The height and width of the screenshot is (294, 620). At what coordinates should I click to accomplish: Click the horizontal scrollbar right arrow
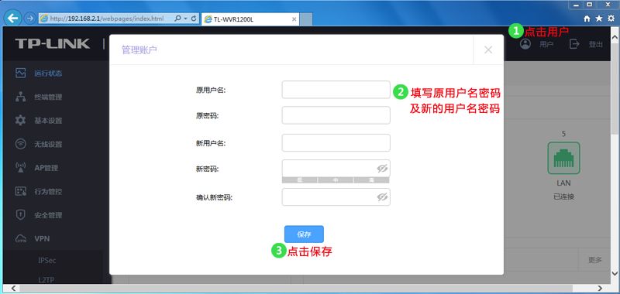[x=600, y=289]
